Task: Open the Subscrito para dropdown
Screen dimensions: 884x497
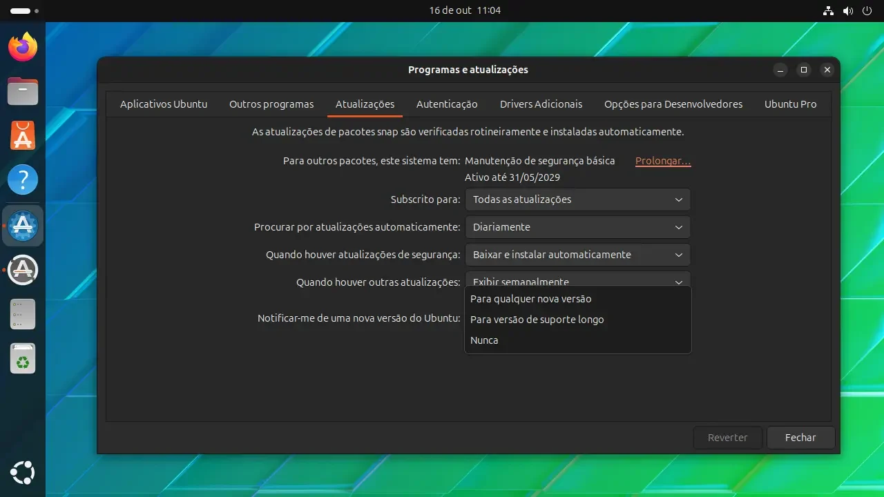Action: click(577, 199)
